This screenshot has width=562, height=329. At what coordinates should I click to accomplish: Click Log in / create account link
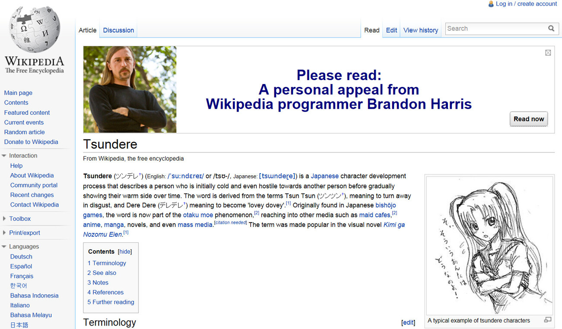pos(526,4)
